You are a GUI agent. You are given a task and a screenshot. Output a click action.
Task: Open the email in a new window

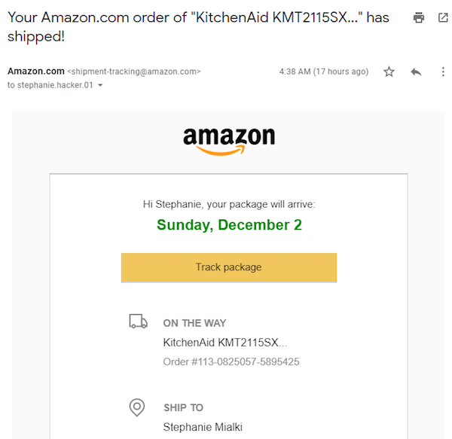[x=442, y=17]
